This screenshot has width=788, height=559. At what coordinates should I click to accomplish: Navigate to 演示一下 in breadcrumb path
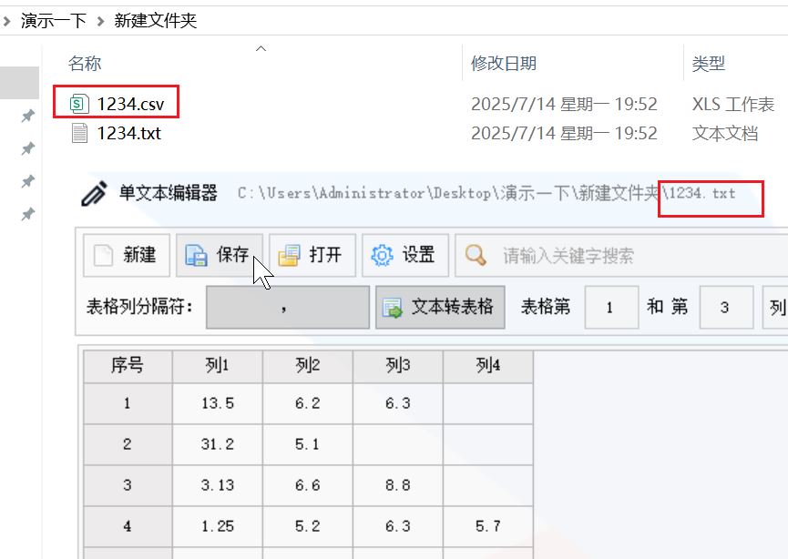(54, 20)
